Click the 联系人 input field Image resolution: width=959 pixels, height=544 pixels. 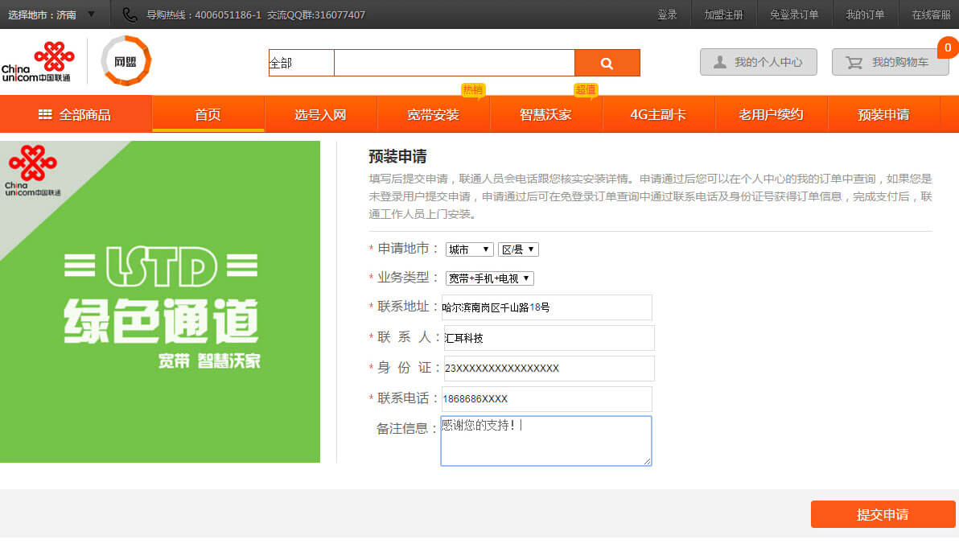coord(549,338)
